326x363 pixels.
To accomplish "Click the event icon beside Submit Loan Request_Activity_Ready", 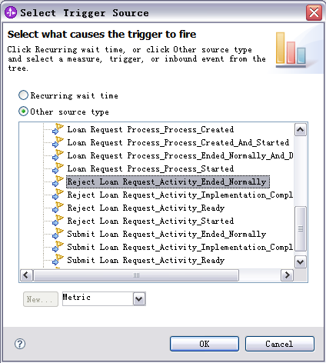I will tap(58, 260).
